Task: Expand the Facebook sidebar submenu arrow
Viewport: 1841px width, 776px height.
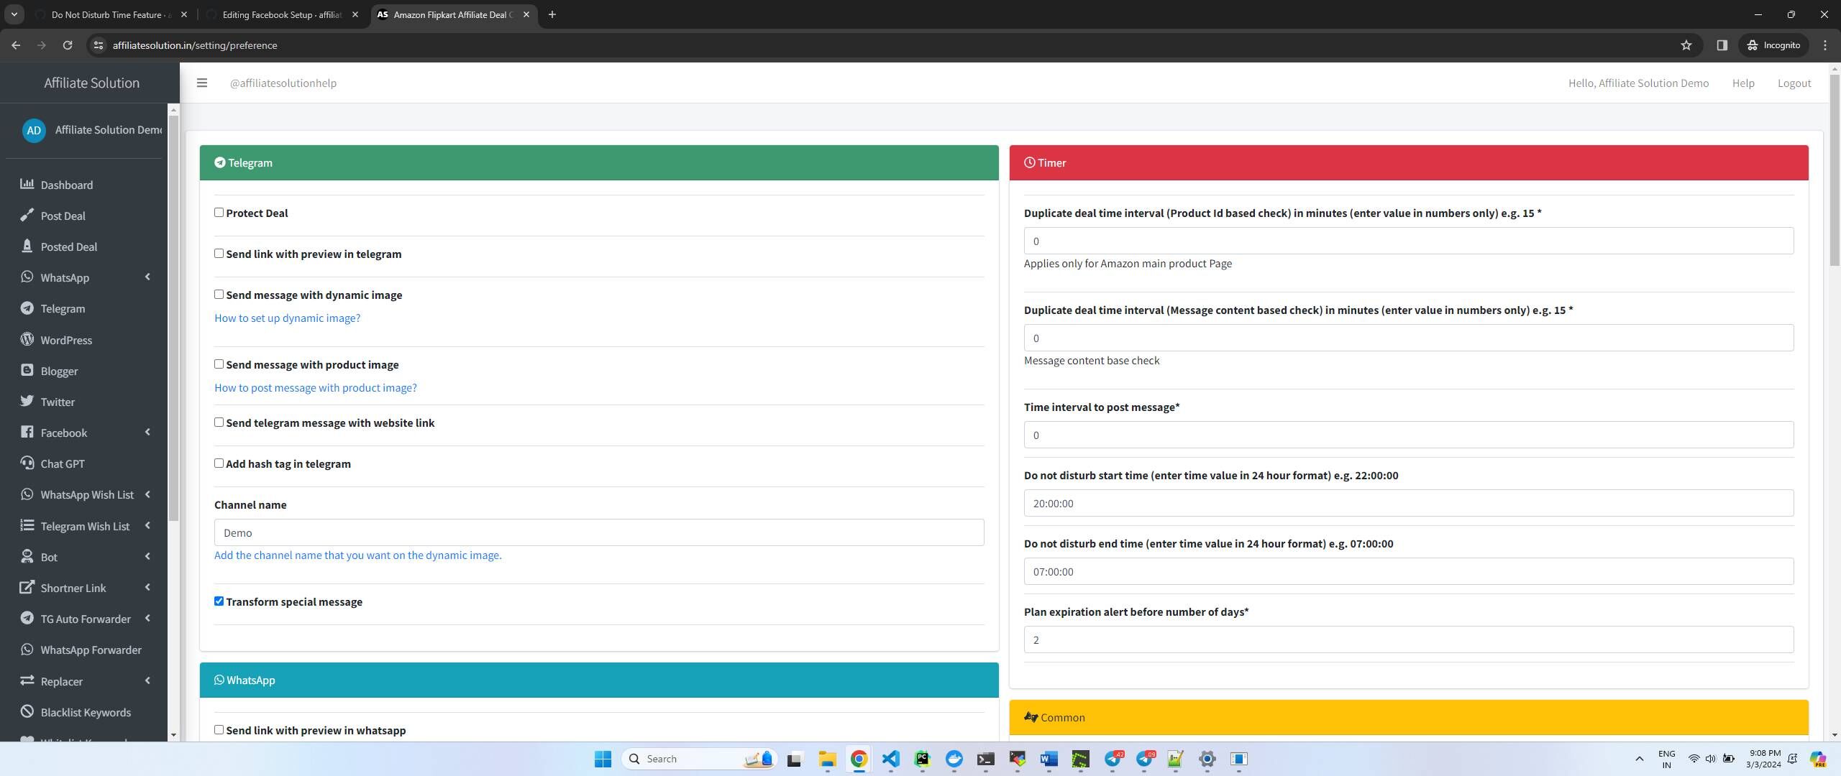Action: click(147, 433)
